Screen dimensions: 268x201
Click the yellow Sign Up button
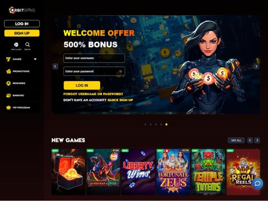(x=22, y=33)
